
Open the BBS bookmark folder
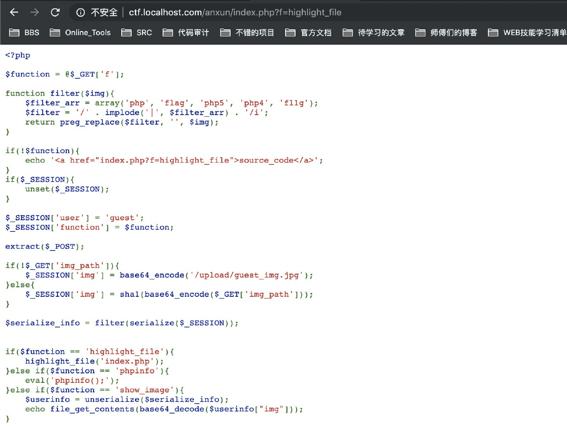point(25,32)
